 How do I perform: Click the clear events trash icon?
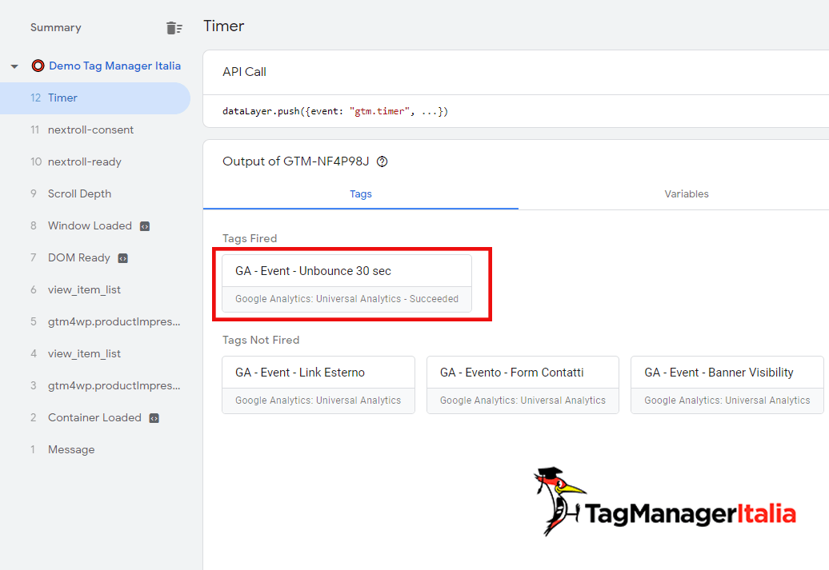(x=174, y=28)
